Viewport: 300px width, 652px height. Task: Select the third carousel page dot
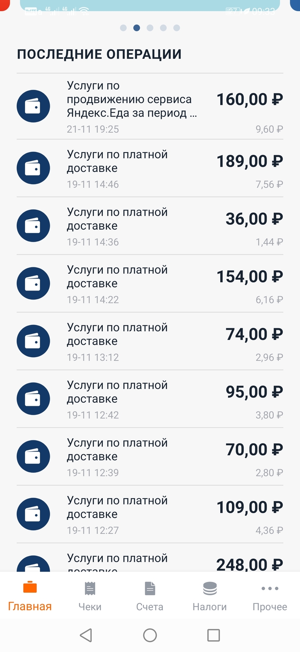pos(150,28)
